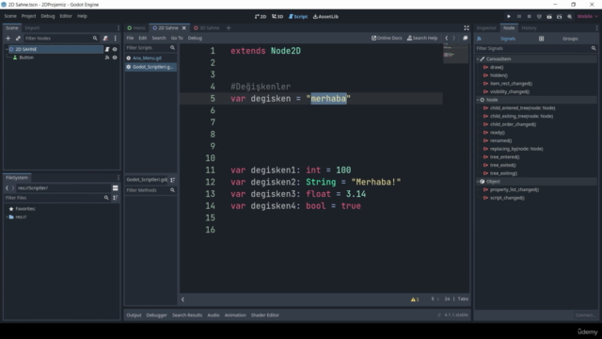602x339 pixels.
Task: Open movie maker mode icon
Action: click(x=569, y=17)
